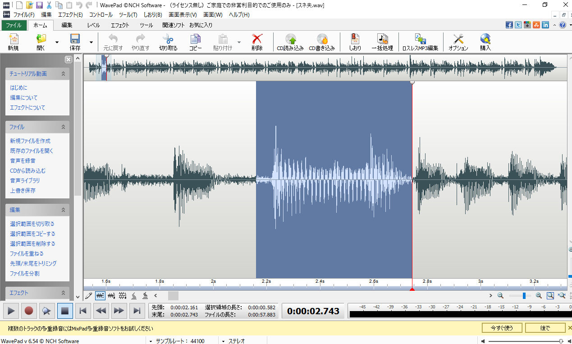The image size is (572, 344).
Task: Switch to the 関連ソフト ribbon tab
Action: pyautogui.click(x=174, y=25)
